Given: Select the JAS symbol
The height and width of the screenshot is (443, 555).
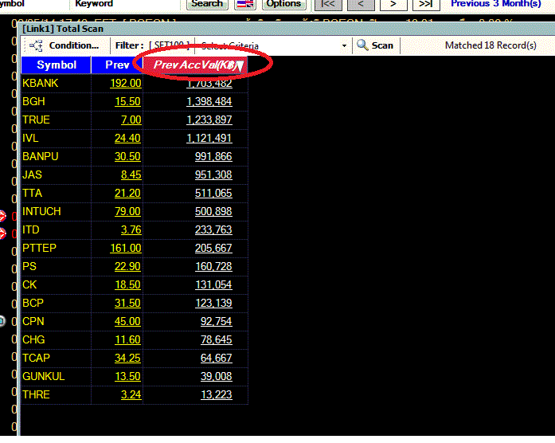Looking at the screenshot, I should pyautogui.click(x=32, y=175).
